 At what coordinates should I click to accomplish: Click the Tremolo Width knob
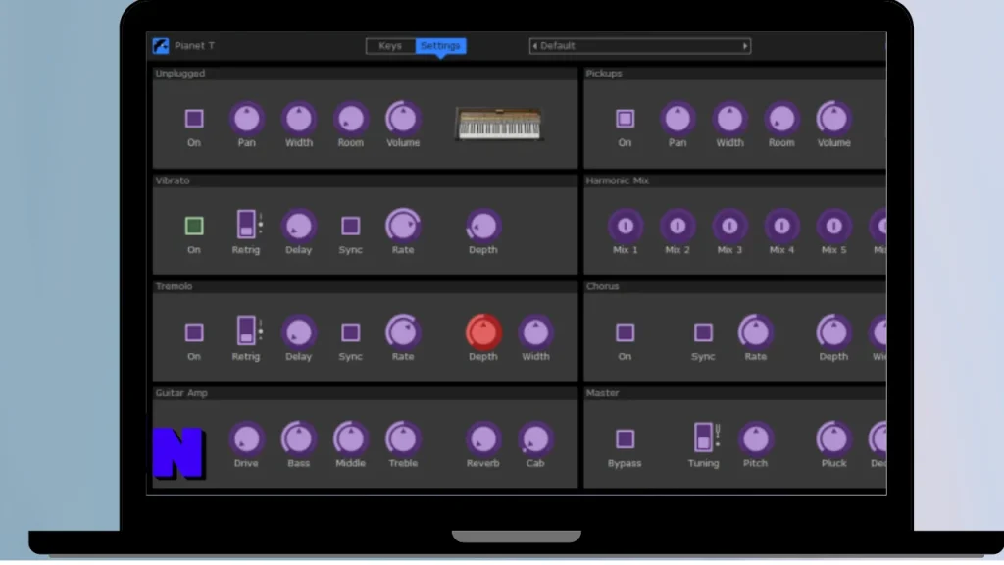coord(535,333)
